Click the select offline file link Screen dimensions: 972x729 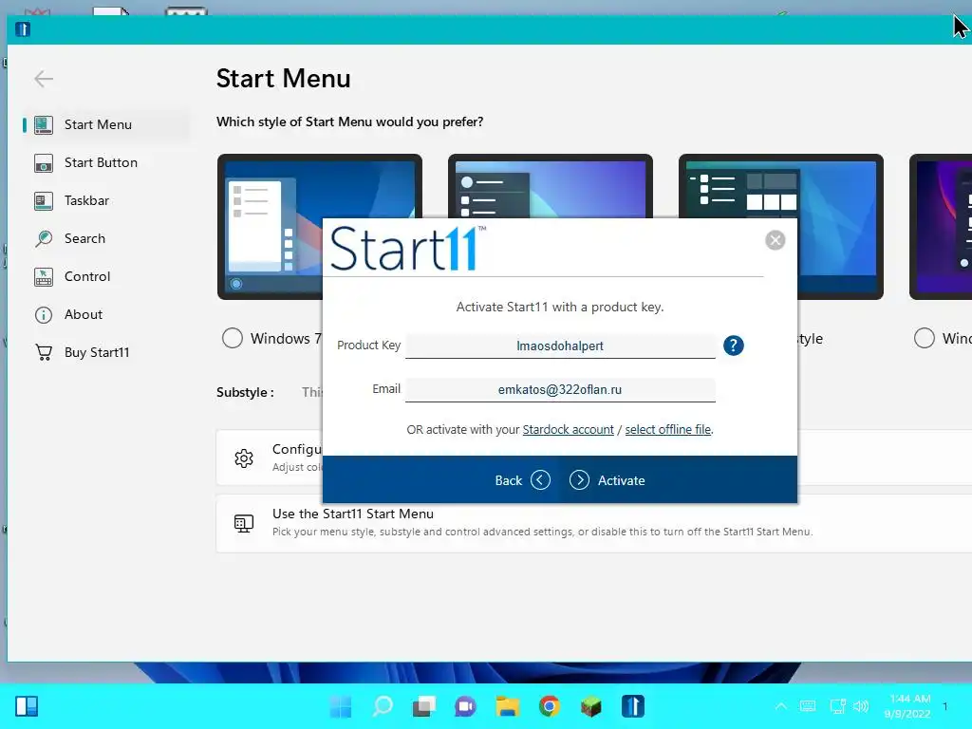(667, 430)
